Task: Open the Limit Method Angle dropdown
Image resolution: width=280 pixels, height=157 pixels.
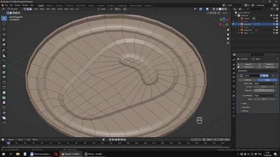Action: click(x=264, y=96)
